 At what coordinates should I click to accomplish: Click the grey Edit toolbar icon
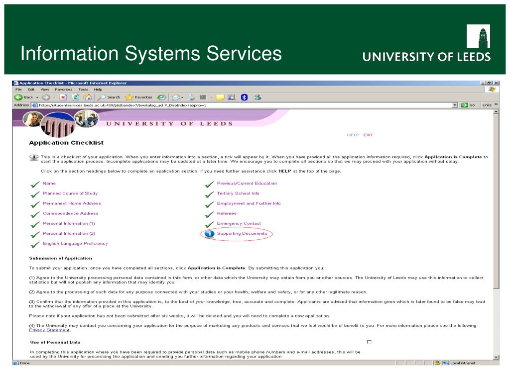pyautogui.click(x=203, y=97)
